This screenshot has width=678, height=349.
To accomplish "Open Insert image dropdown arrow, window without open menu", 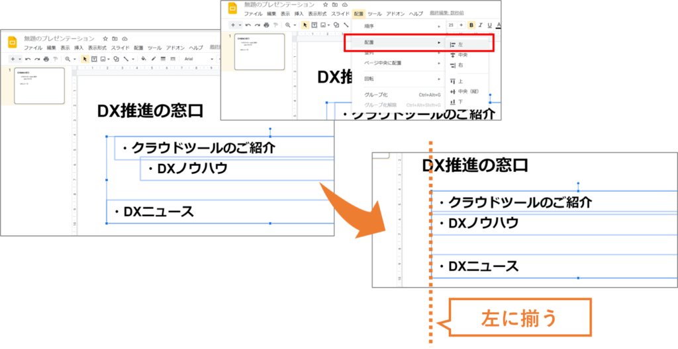I will pos(109,59).
